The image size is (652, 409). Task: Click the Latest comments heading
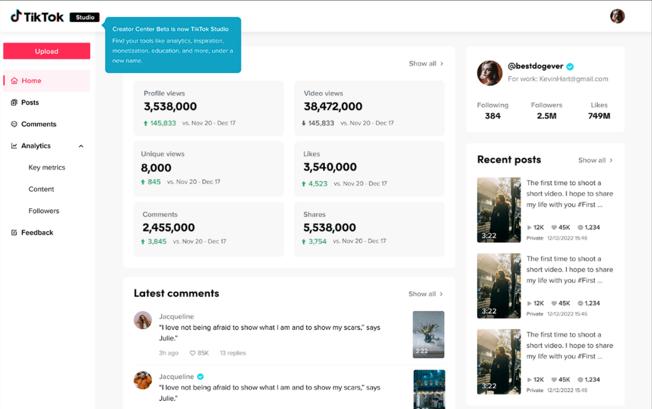pos(177,293)
